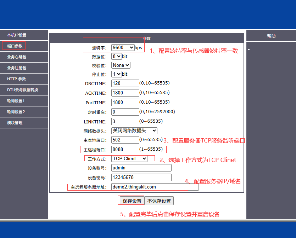Expand the 校验位 parity dropdown
The width and height of the screenshot is (296, 238).
tap(121, 65)
